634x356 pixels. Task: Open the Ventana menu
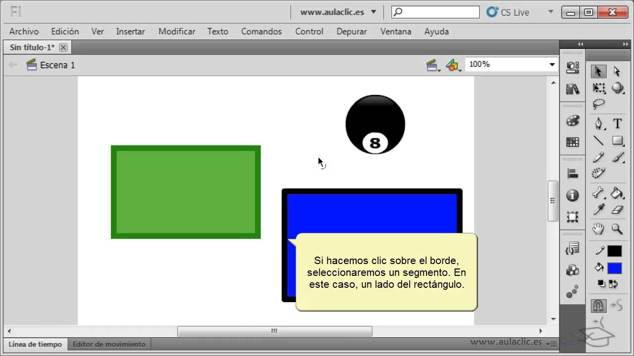(396, 31)
